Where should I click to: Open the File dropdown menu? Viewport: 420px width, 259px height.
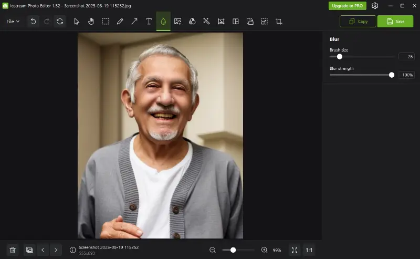click(13, 22)
